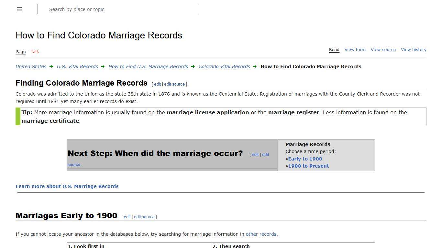Viewport: 442px width, 248px height.
Task: Open the Early to 1900 time period
Action: 305,159
